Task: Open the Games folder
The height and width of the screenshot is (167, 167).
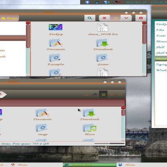Action: (103, 60)
